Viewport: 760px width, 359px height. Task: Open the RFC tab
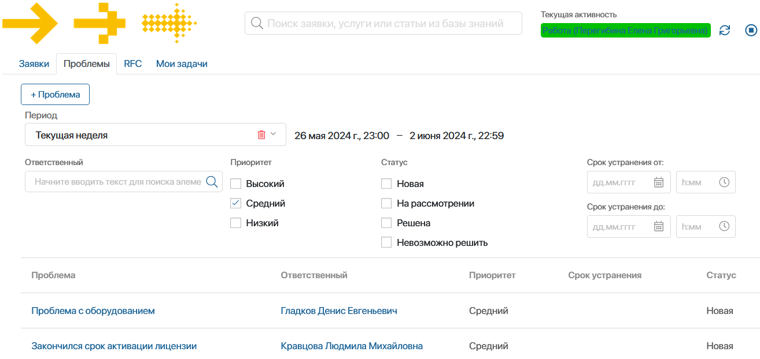click(132, 64)
